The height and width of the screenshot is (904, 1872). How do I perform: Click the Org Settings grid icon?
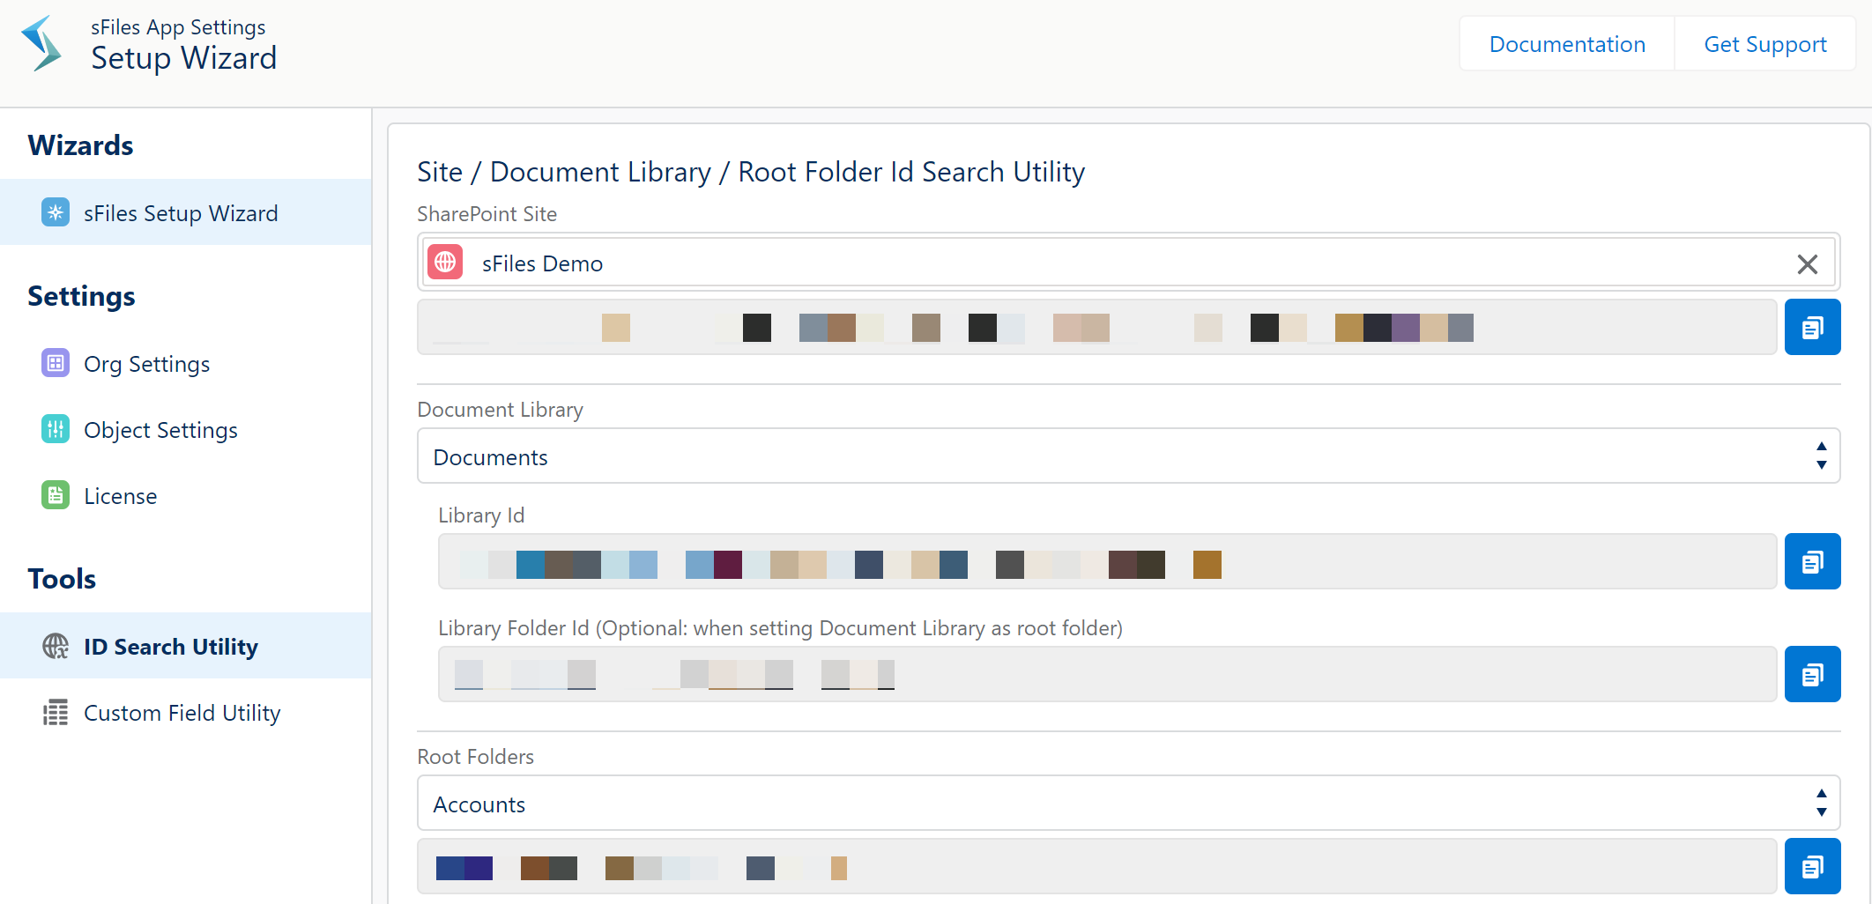click(55, 362)
